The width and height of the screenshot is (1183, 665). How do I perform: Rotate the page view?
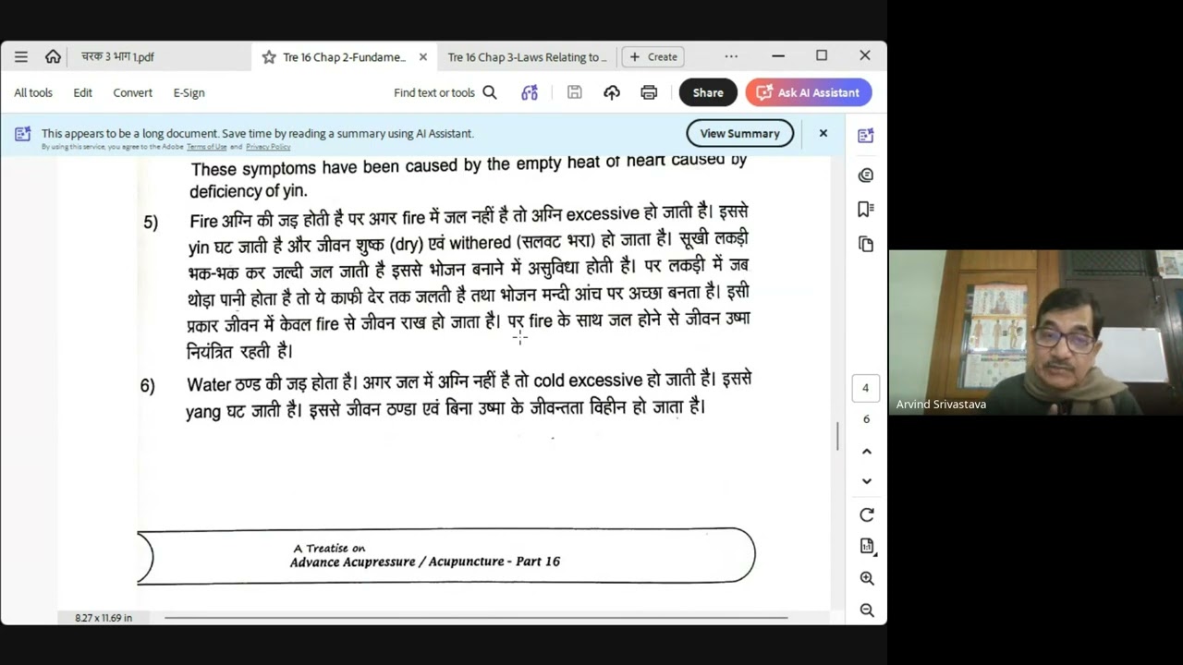click(x=867, y=514)
